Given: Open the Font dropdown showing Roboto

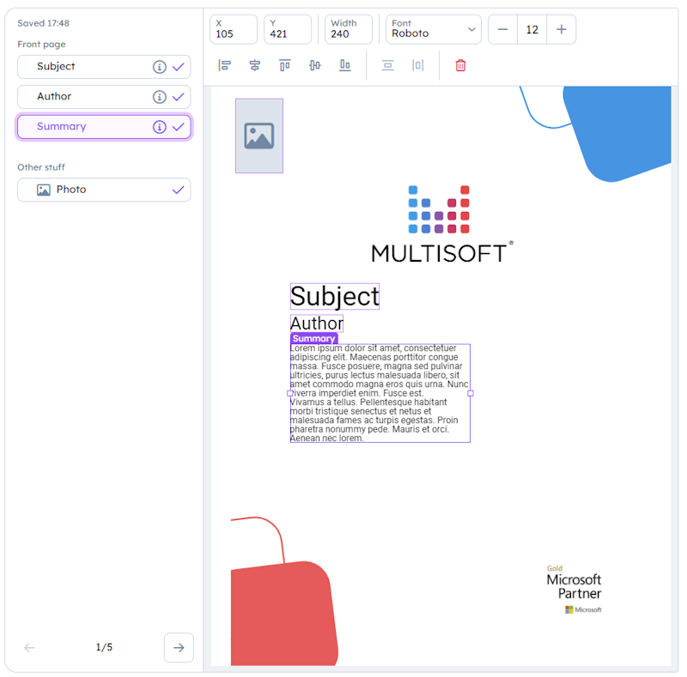Looking at the screenshot, I should pyautogui.click(x=434, y=29).
